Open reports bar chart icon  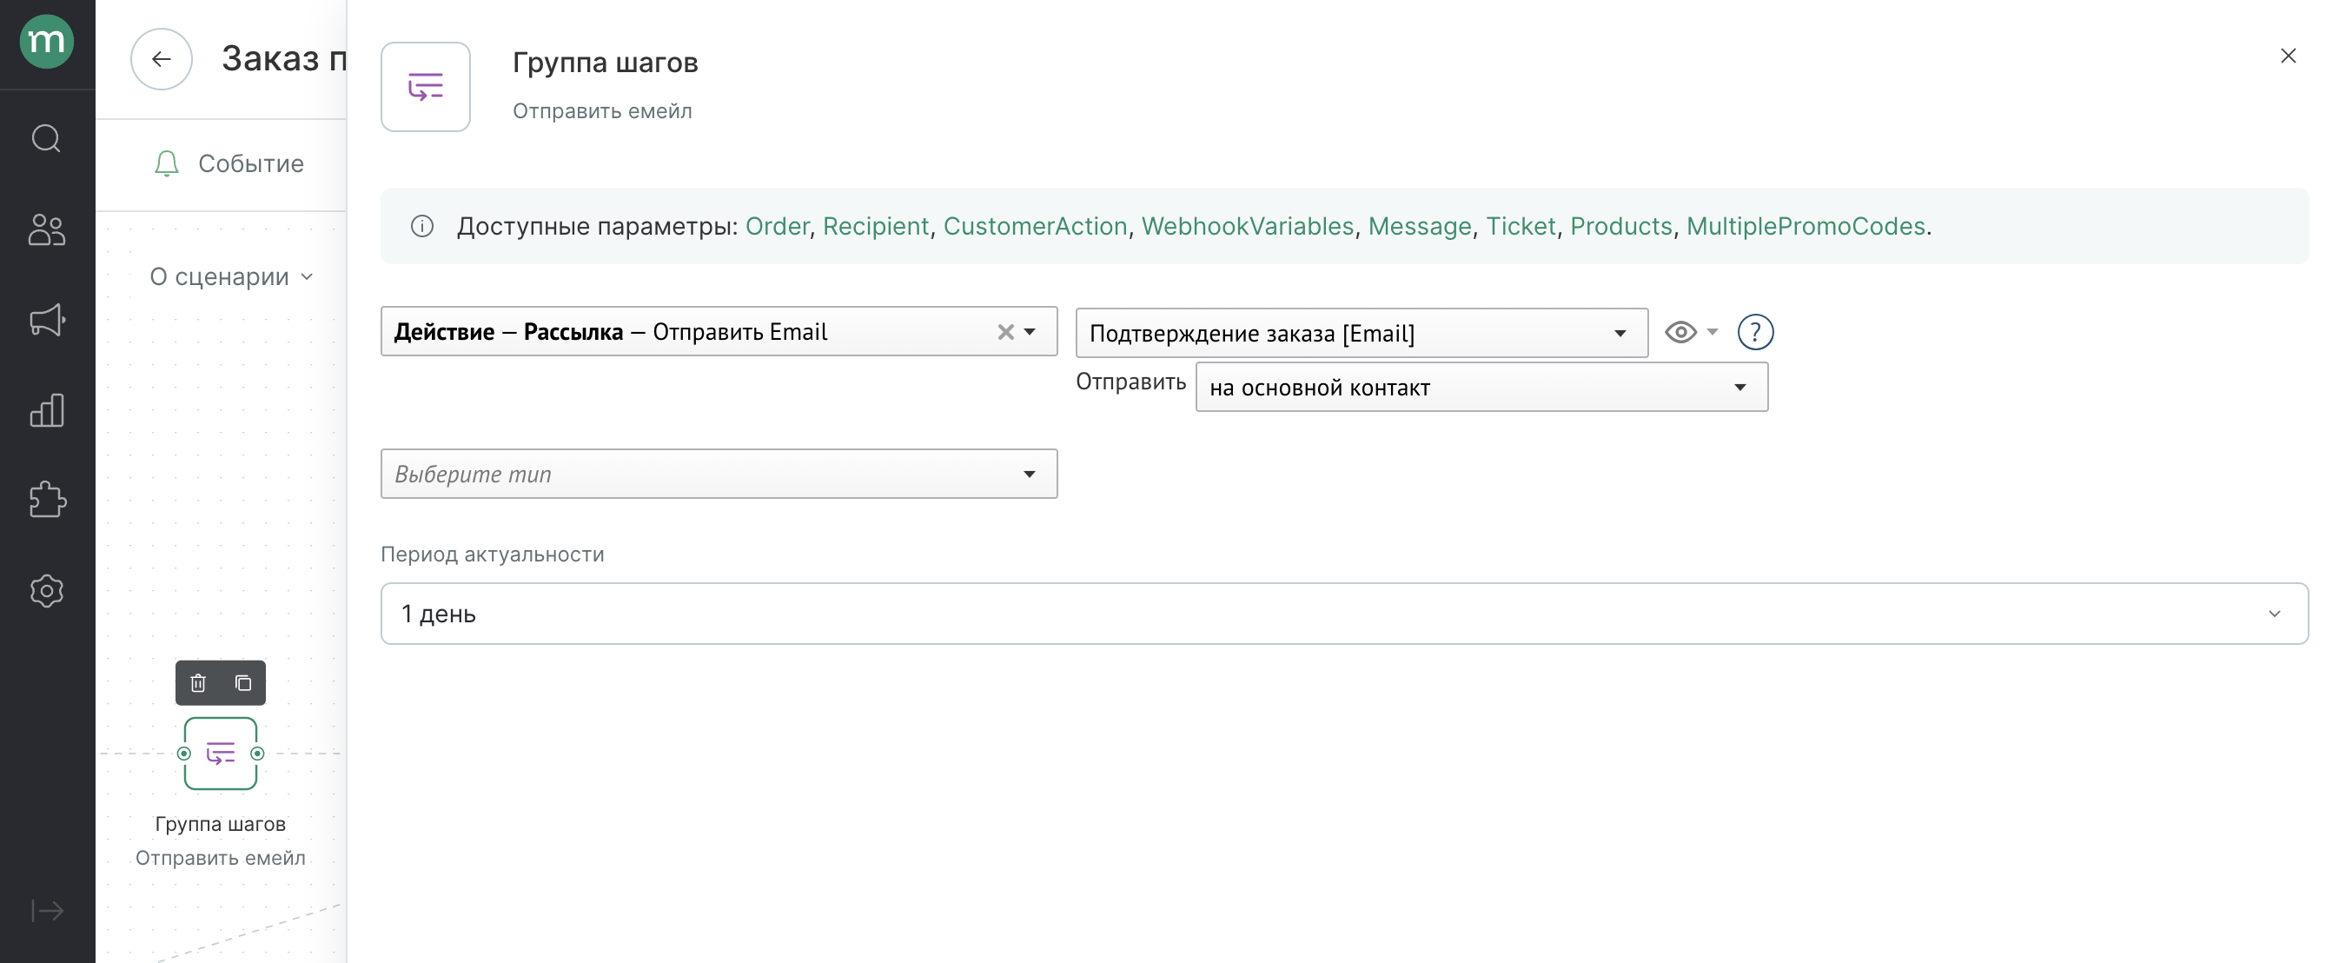pos(46,410)
